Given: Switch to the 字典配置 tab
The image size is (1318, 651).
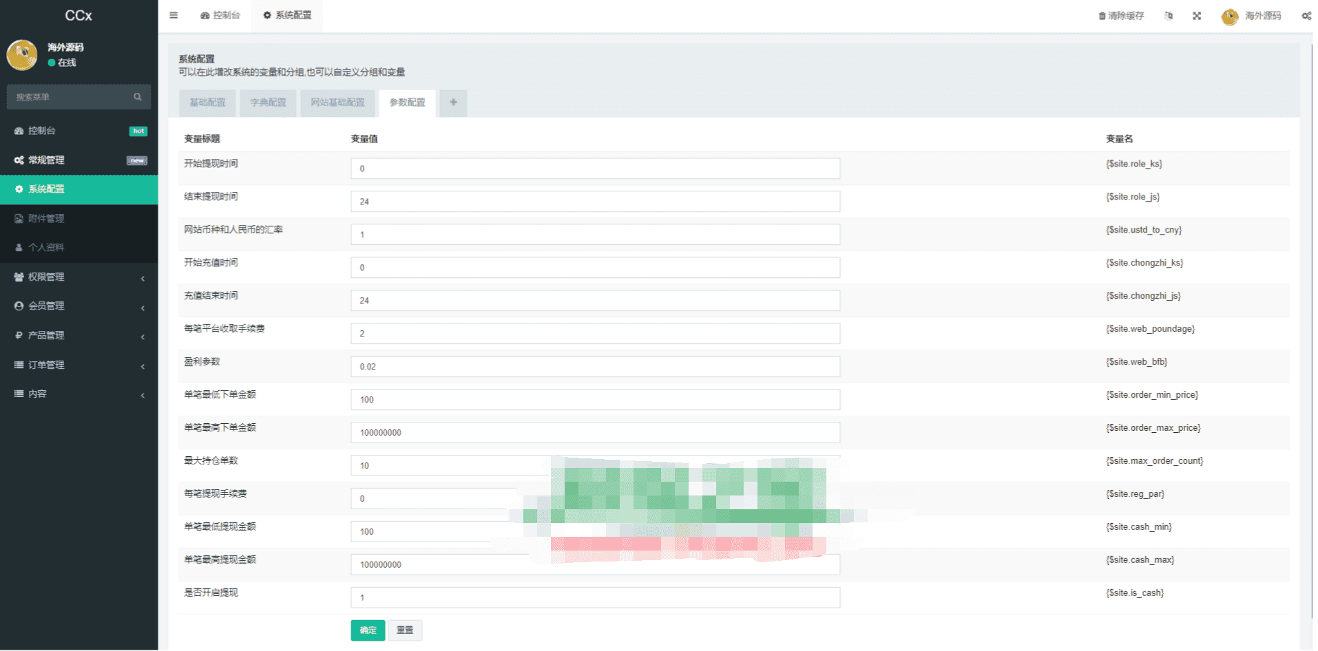Looking at the screenshot, I should pyautogui.click(x=268, y=103).
